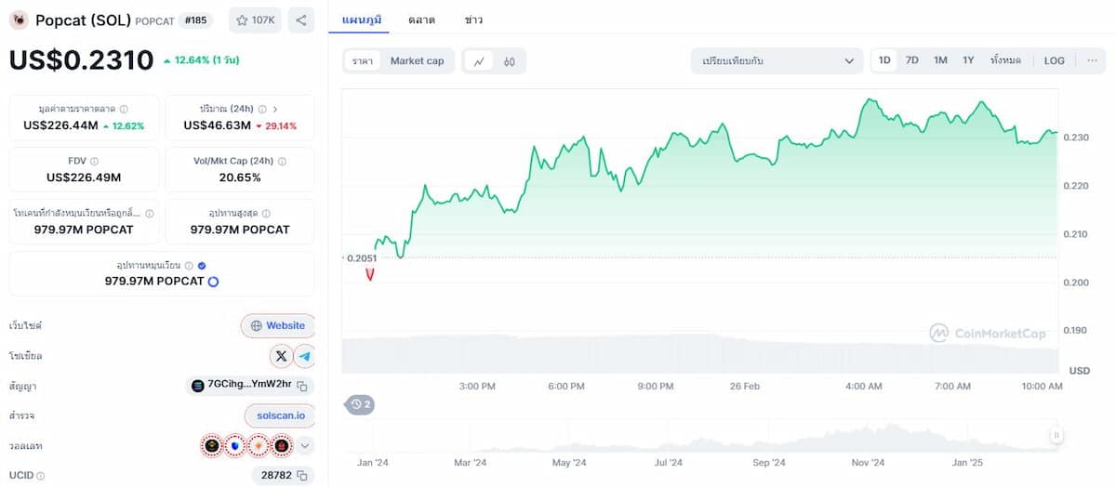This screenshot has width=1116, height=487.
Task: Open the chart more options (three dots)
Action: click(1092, 60)
